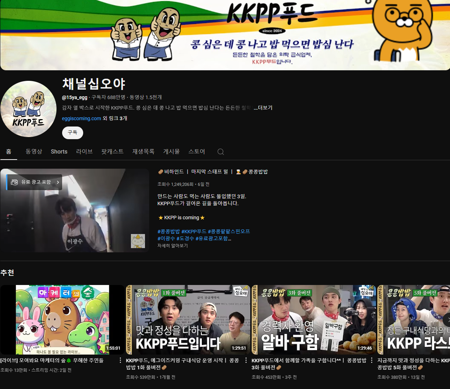Open the 3화 풀버전 알바 구함 thumbnail

tap(314, 320)
